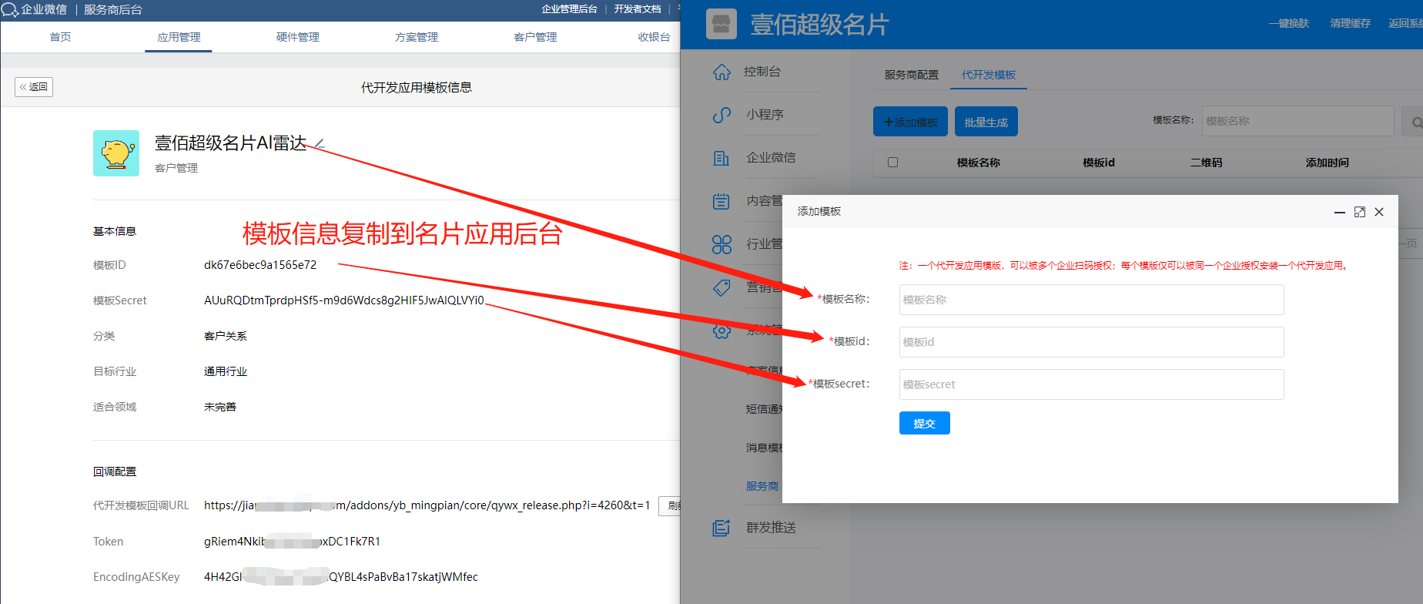The image size is (1423, 604).
Task: Click the 返回 back button
Action: (x=34, y=87)
